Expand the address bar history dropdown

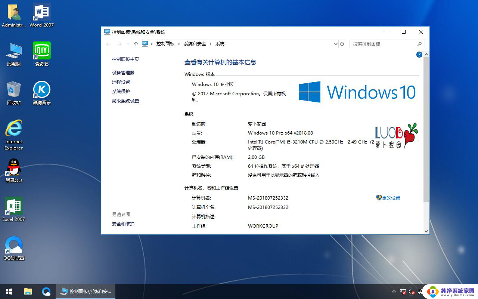(335, 44)
